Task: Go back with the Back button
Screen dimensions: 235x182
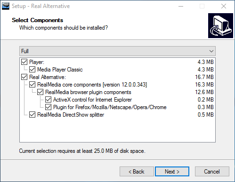Action: pyautogui.click(x=137, y=172)
